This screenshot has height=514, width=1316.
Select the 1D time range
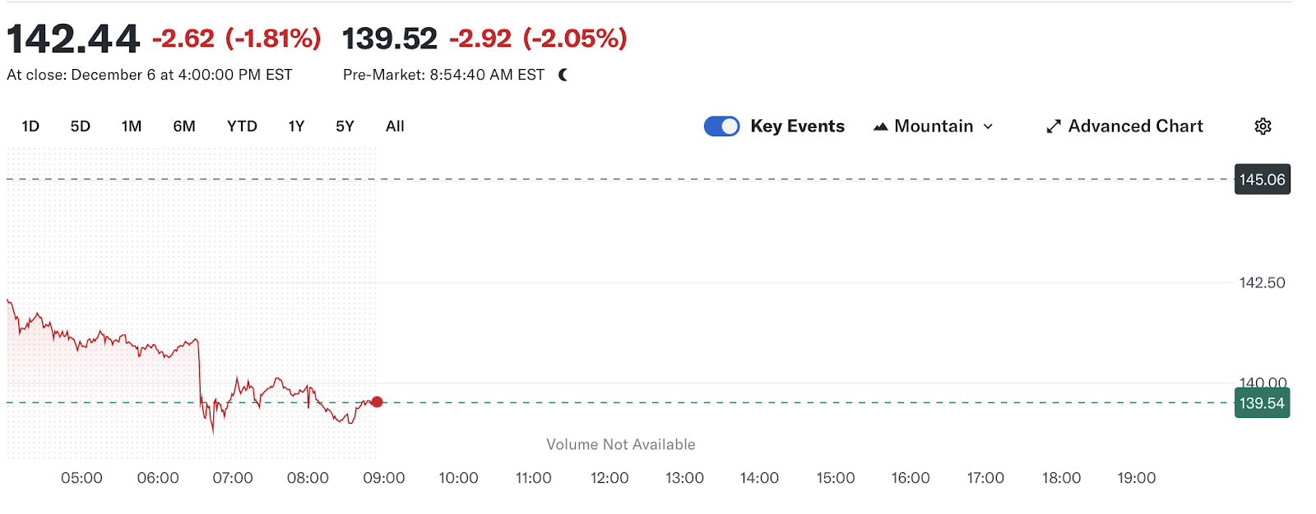tap(30, 126)
